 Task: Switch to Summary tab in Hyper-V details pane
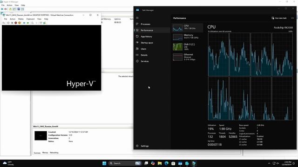(x=37, y=153)
